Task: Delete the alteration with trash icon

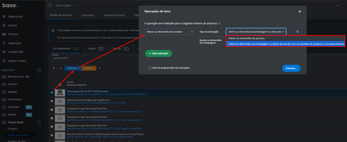Action: 298,32
